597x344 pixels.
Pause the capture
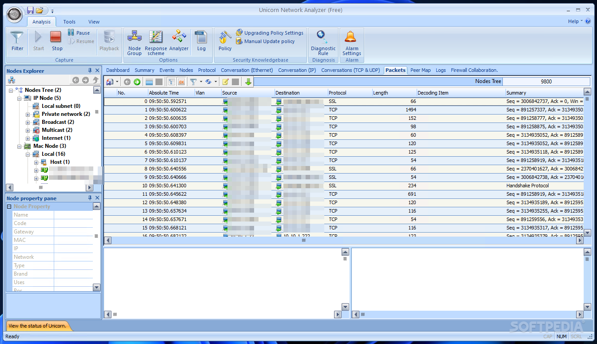pos(79,33)
